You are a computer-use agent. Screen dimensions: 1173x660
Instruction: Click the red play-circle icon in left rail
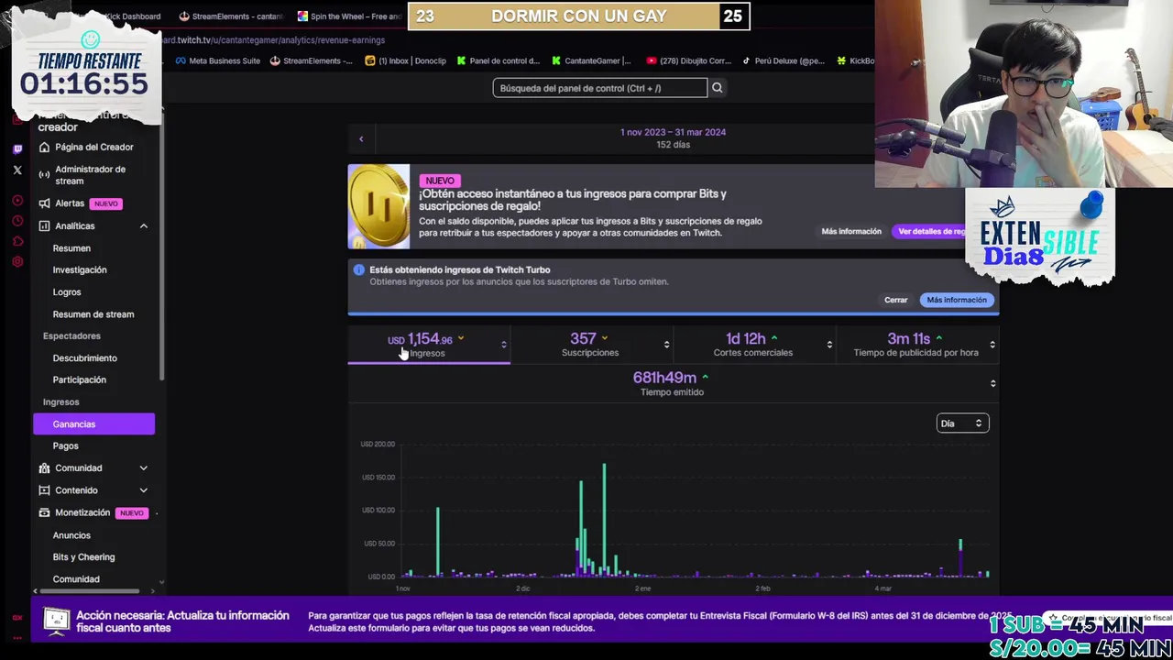point(17,201)
